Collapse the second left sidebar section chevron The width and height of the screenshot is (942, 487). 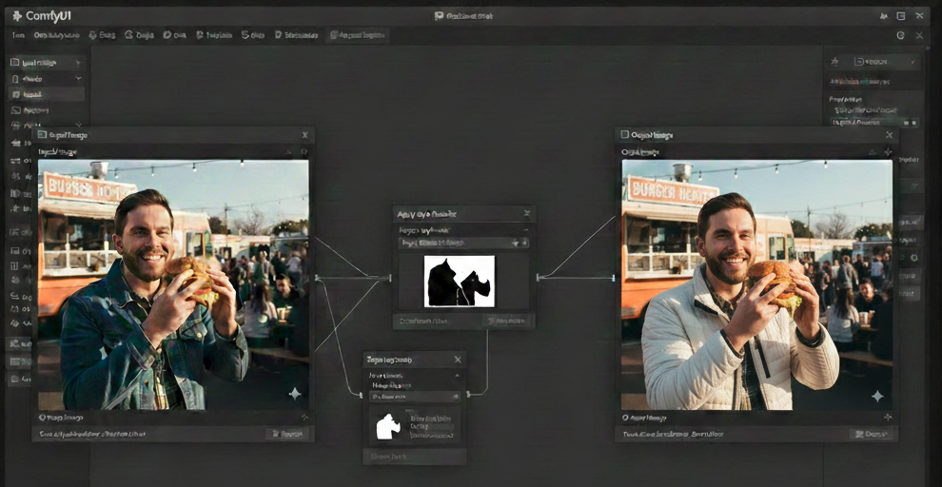tap(78, 78)
